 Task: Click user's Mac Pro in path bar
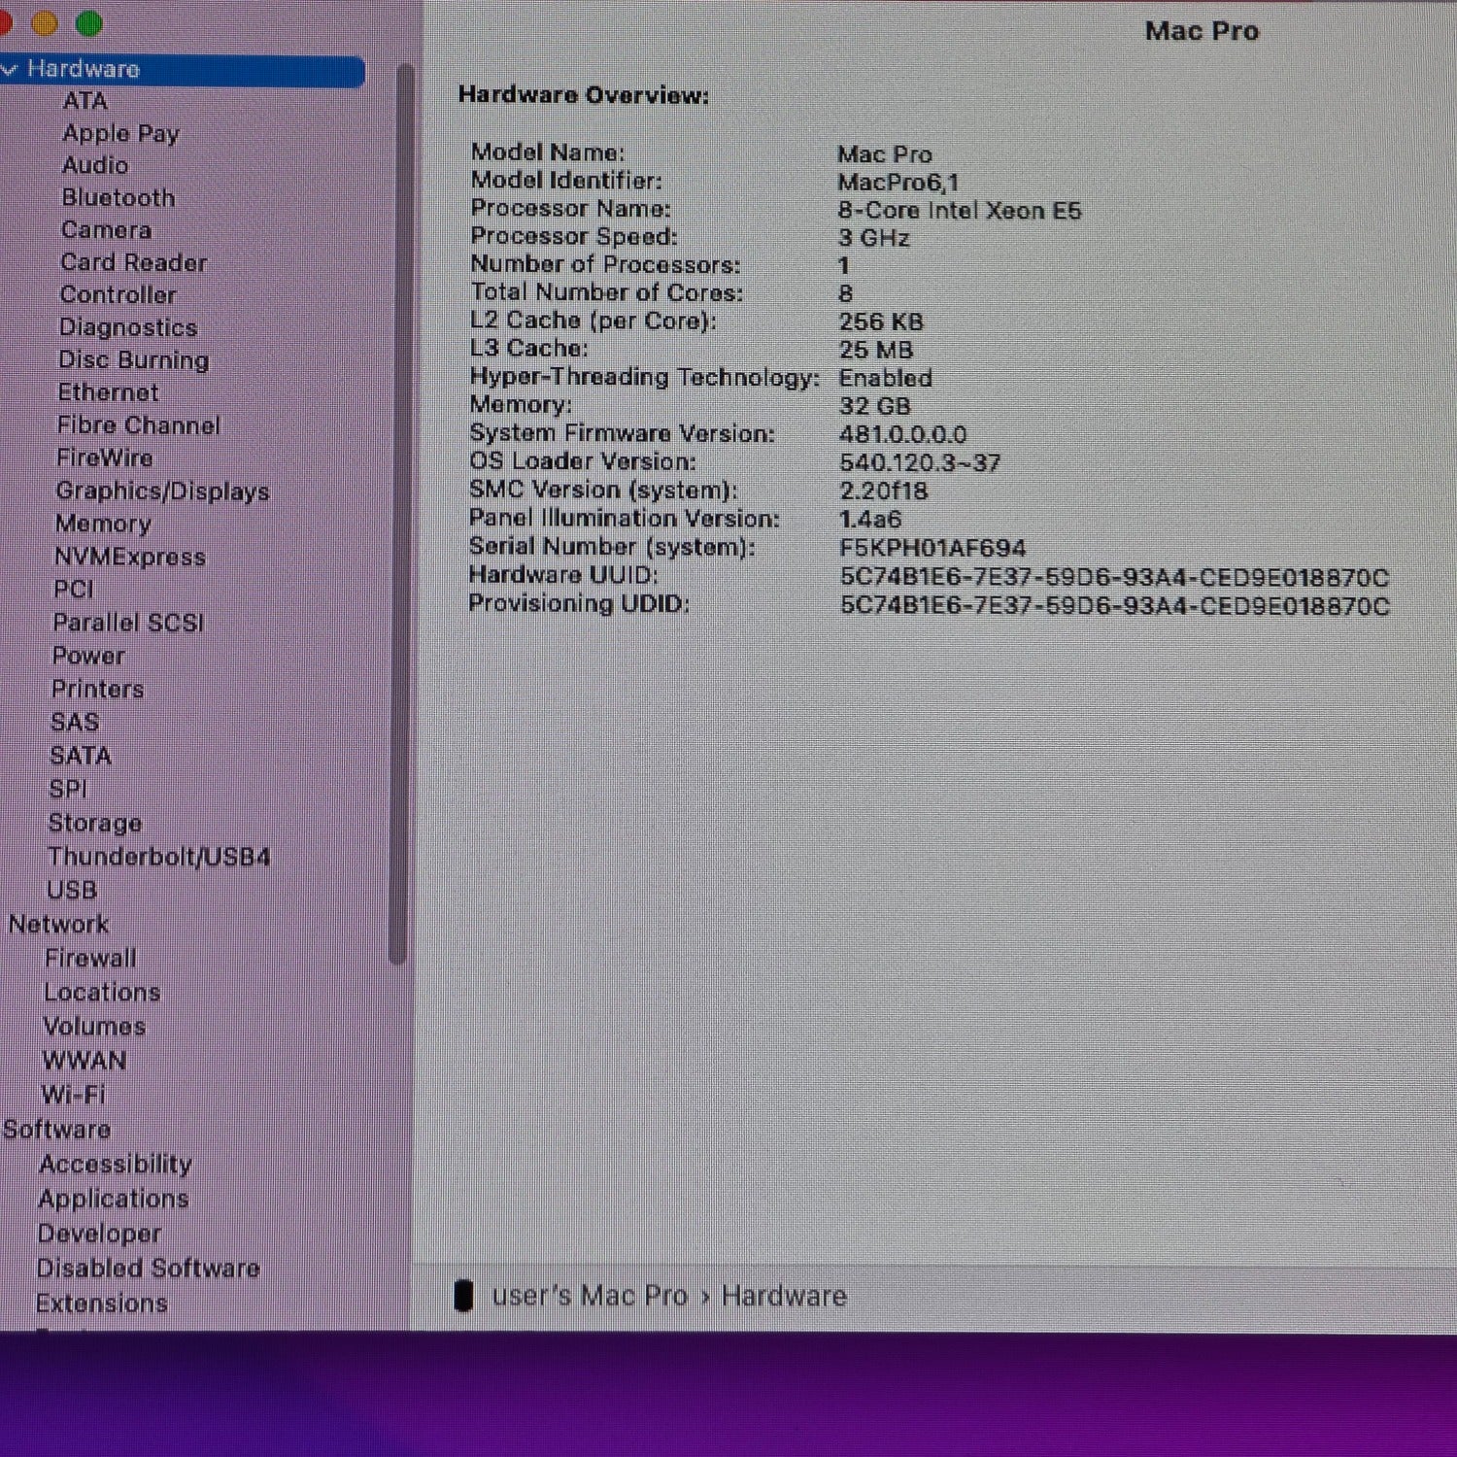590,1296
